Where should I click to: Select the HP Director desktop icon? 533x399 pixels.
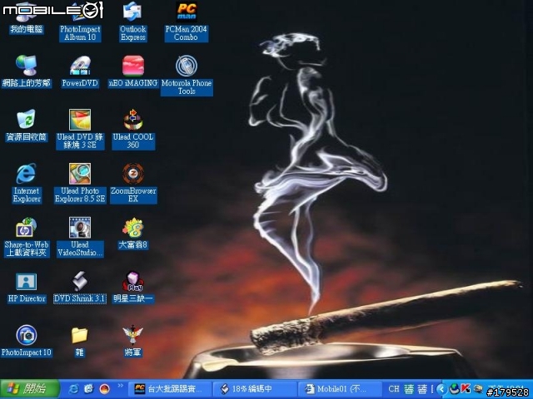(x=26, y=288)
